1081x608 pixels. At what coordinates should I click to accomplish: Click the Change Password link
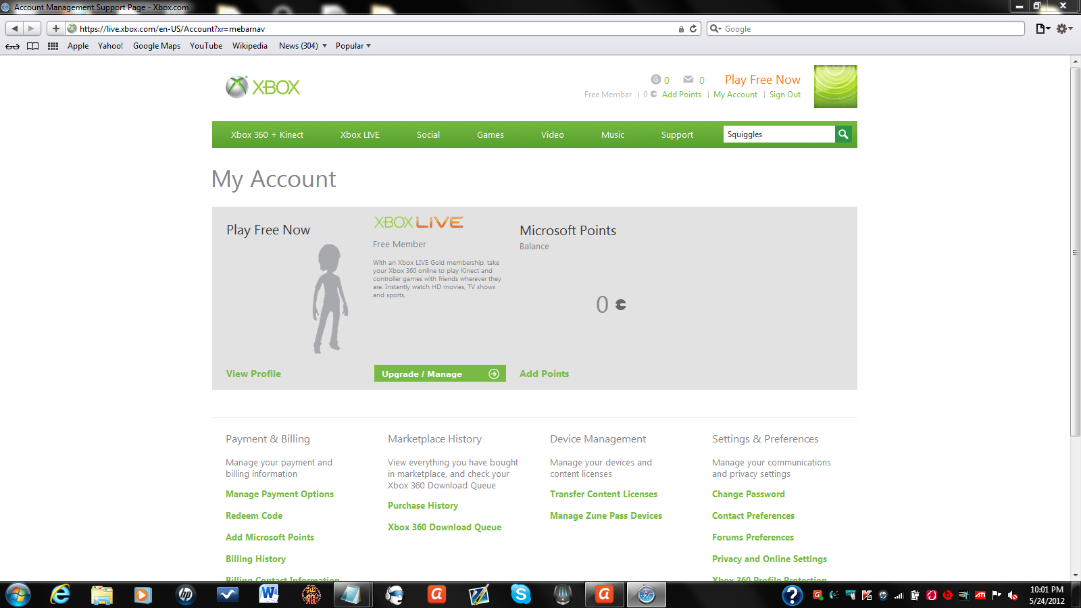pyautogui.click(x=749, y=494)
